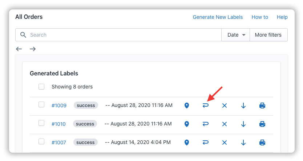The height and width of the screenshot is (161, 303).
Task: Click the More filters button
Action: (x=268, y=35)
